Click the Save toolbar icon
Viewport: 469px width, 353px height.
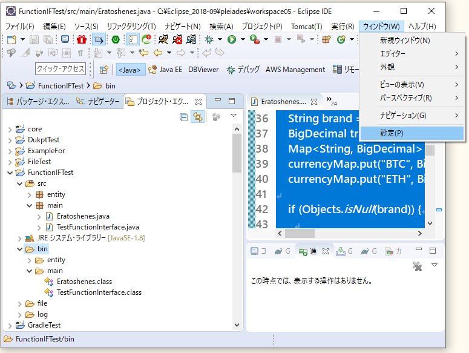pyautogui.click(x=34, y=39)
